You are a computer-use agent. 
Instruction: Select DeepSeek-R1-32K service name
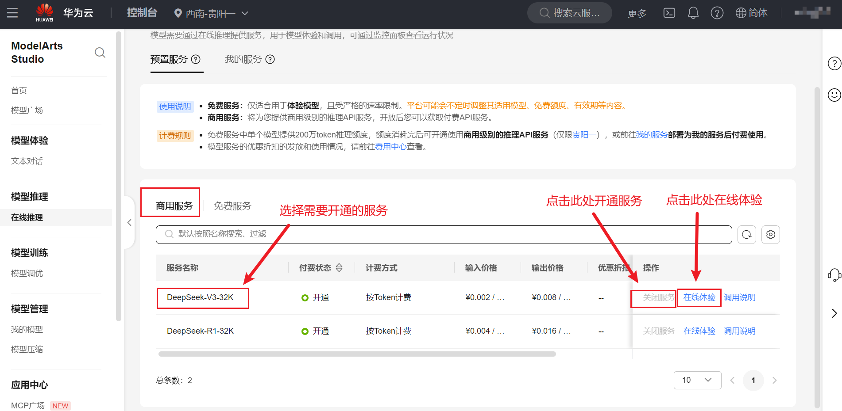200,331
